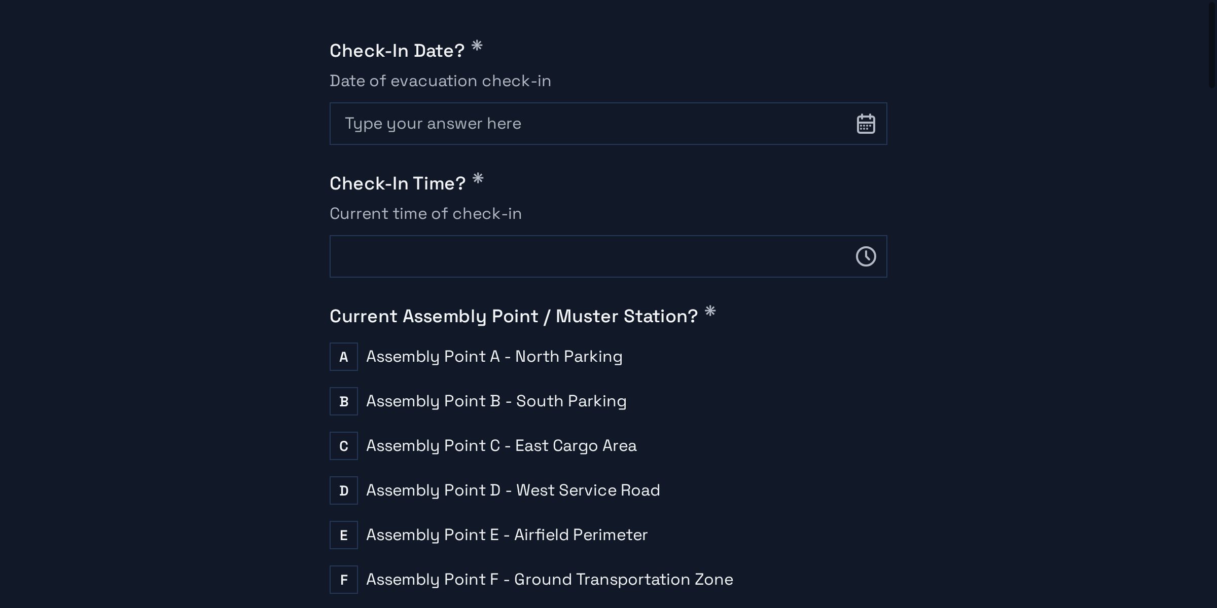Screen dimensions: 1217x608
Task: Click the key badge for option A
Action: [344, 357]
